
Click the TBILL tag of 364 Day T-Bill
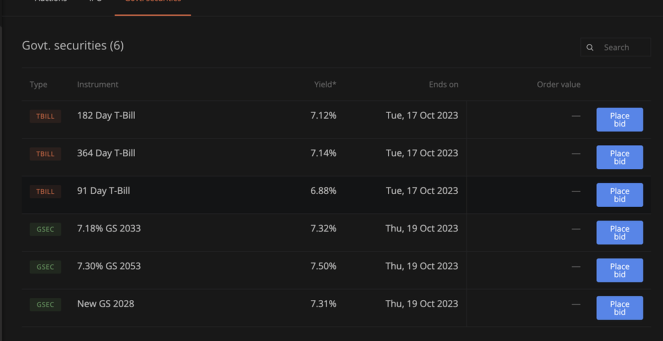coord(45,154)
